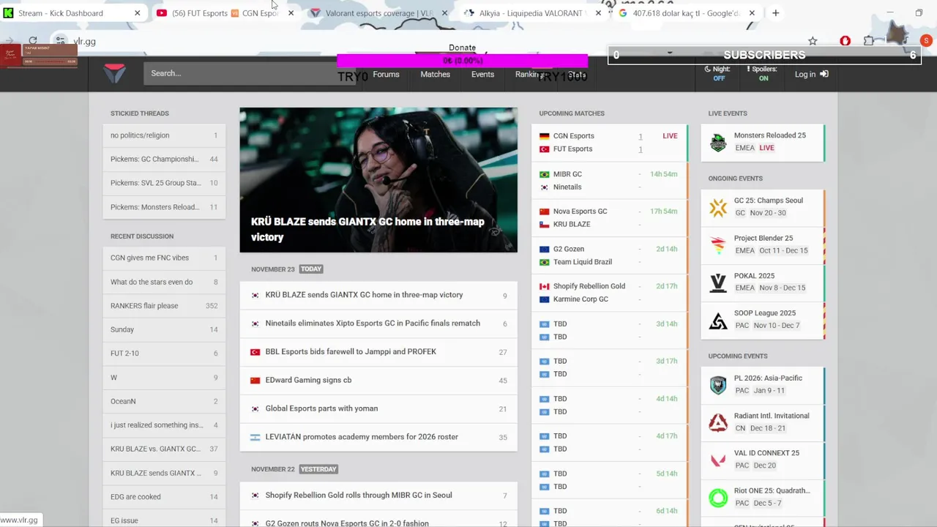Open the 'EDG are cooked' discussion
This screenshot has height=527, width=937.
click(x=164, y=497)
